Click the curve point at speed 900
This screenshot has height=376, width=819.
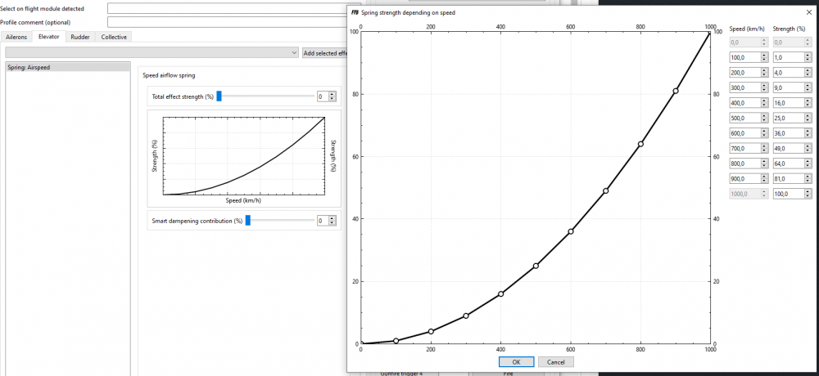[x=676, y=91]
